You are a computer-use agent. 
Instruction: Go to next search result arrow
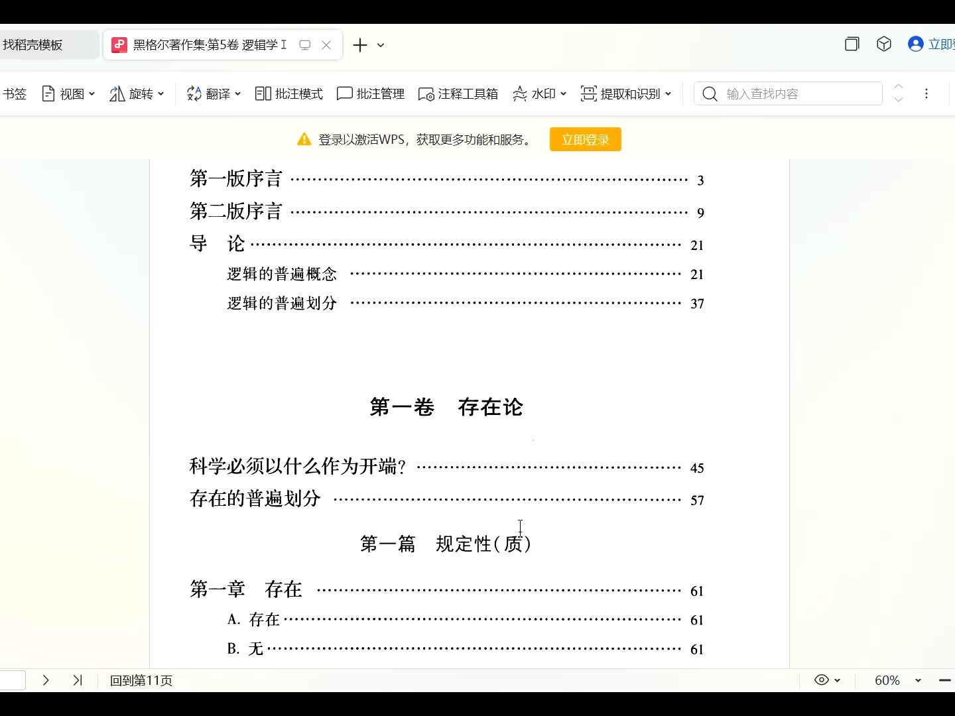tap(899, 100)
